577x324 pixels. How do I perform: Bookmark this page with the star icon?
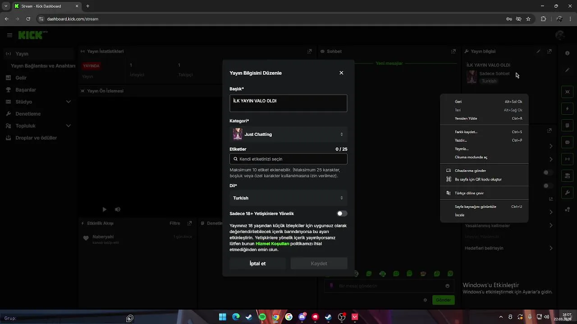[x=528, y=19]
